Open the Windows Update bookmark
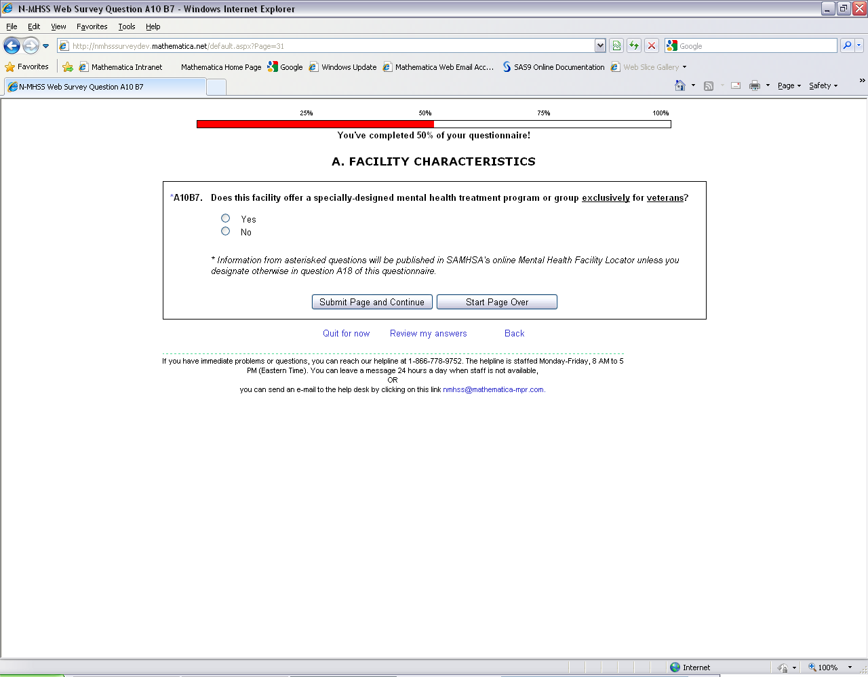The width and height of the screenshot is (868, 677). pos(342,66)
